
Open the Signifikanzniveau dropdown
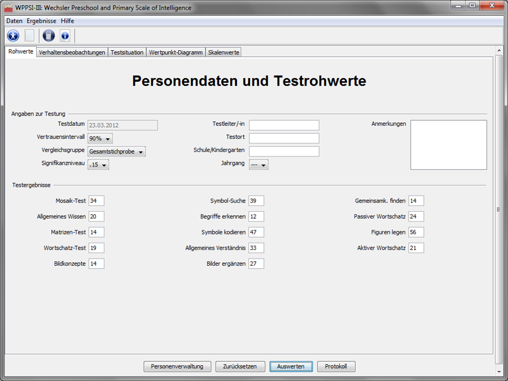click(98, 165)
